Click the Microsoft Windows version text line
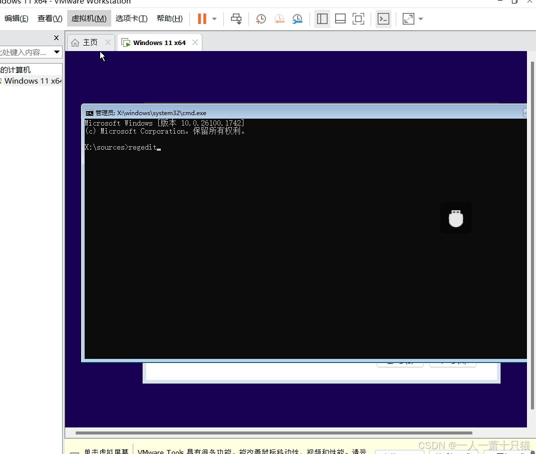 click(164, 123)
